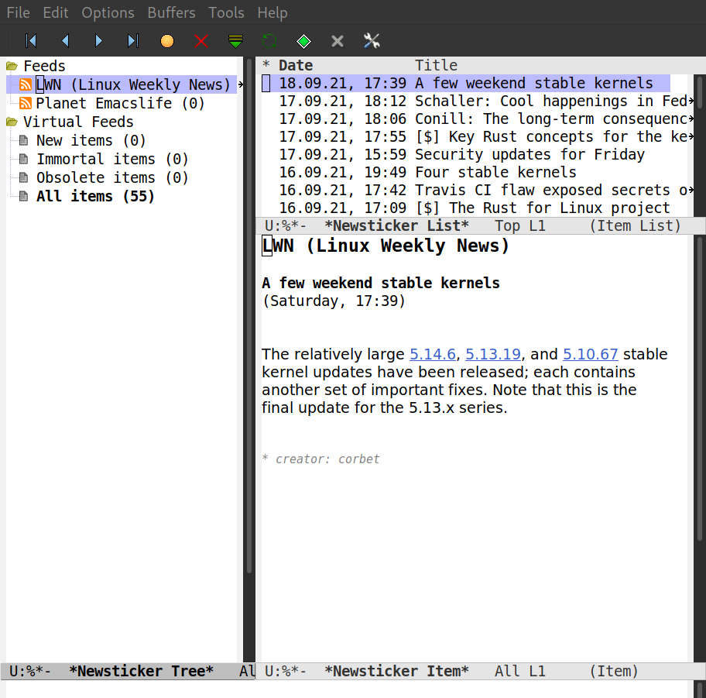Image resolution: width=706 pixels, height=698 pixels.
Task: Click document icon beside Obsolete items
Action: coord(24,177)
